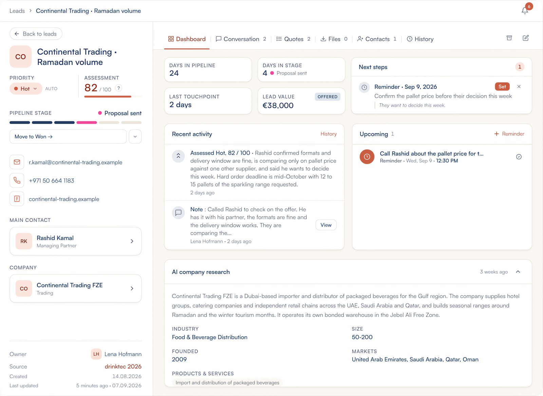
Task: Click the OFFERED badge
Action: (327, 97)
